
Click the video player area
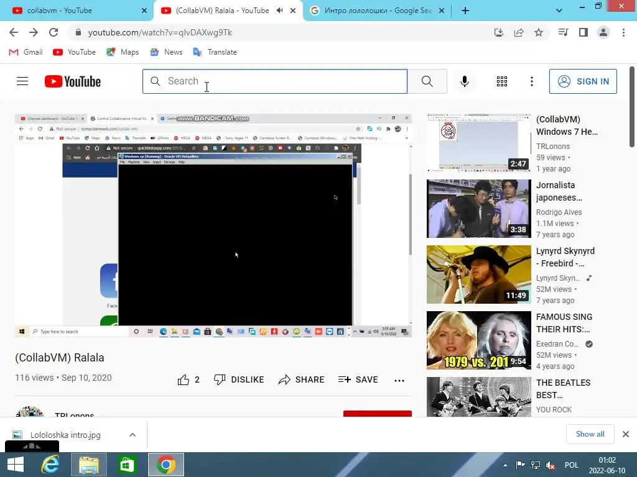tap(213, 225)
